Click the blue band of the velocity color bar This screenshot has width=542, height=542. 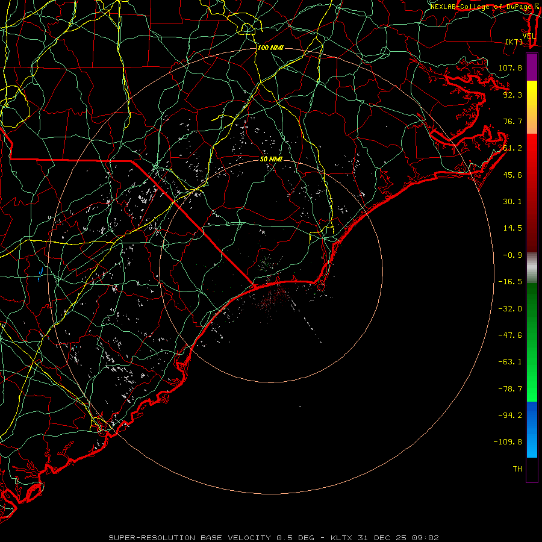(x=532, y=429)
